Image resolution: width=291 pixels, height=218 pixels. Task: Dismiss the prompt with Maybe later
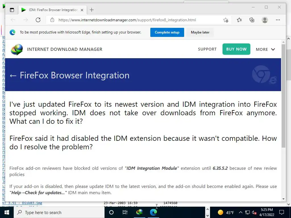tap(200, 32)
